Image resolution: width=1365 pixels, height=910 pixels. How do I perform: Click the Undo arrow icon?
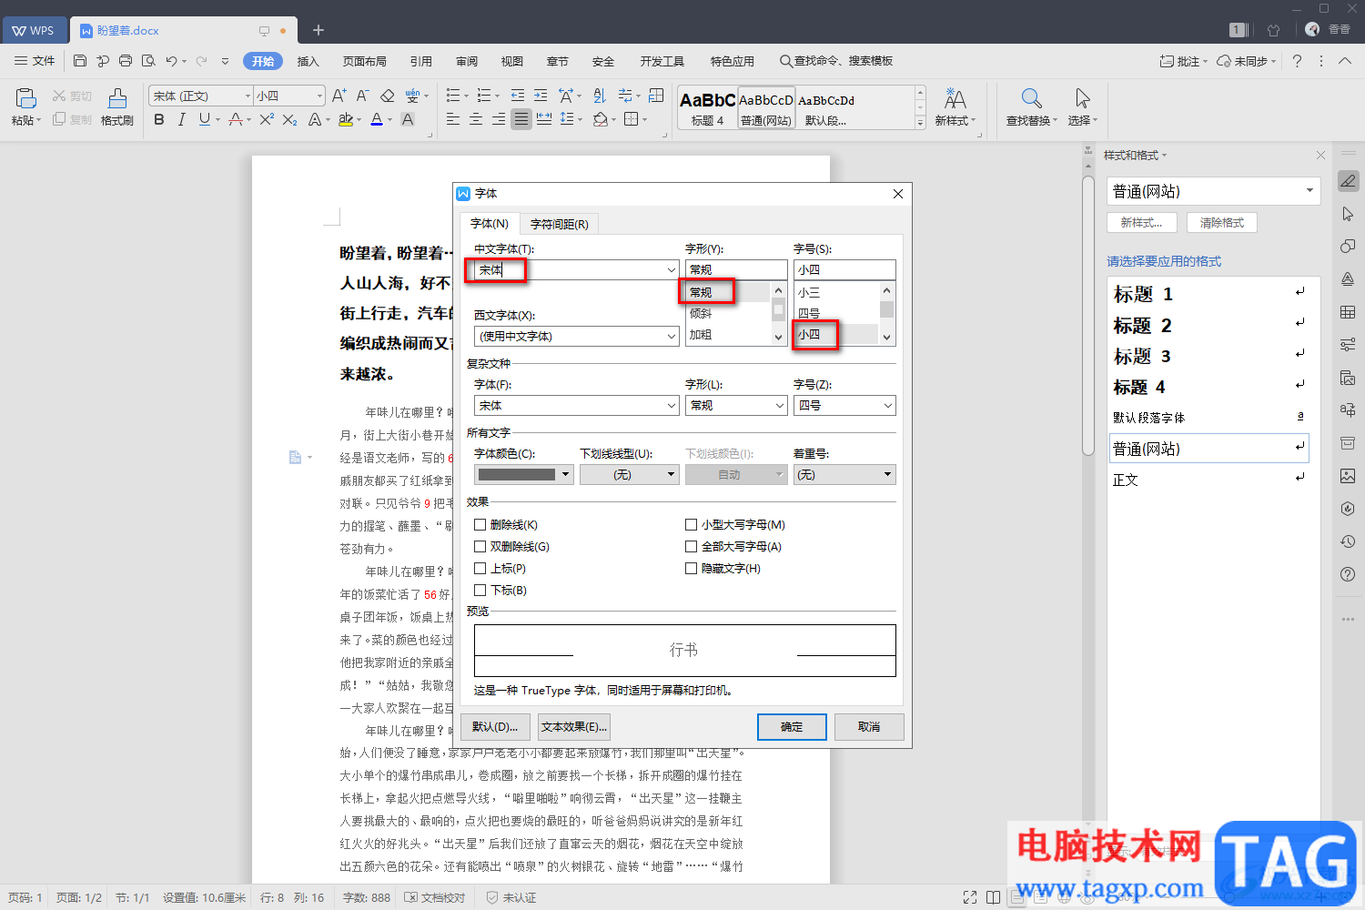point(171,61)
